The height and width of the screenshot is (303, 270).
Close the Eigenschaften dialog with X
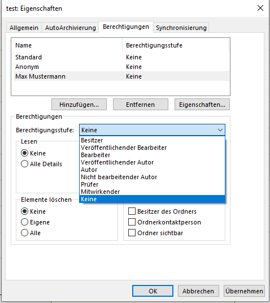260,8
